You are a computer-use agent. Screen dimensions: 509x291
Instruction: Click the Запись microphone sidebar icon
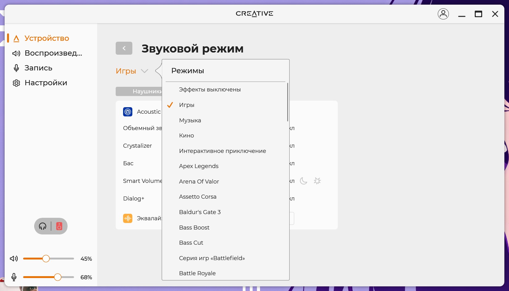click(x=16, y=68)
